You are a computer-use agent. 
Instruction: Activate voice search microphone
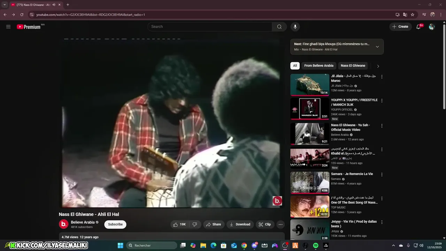pyautogui.click(x=295, y=26)
